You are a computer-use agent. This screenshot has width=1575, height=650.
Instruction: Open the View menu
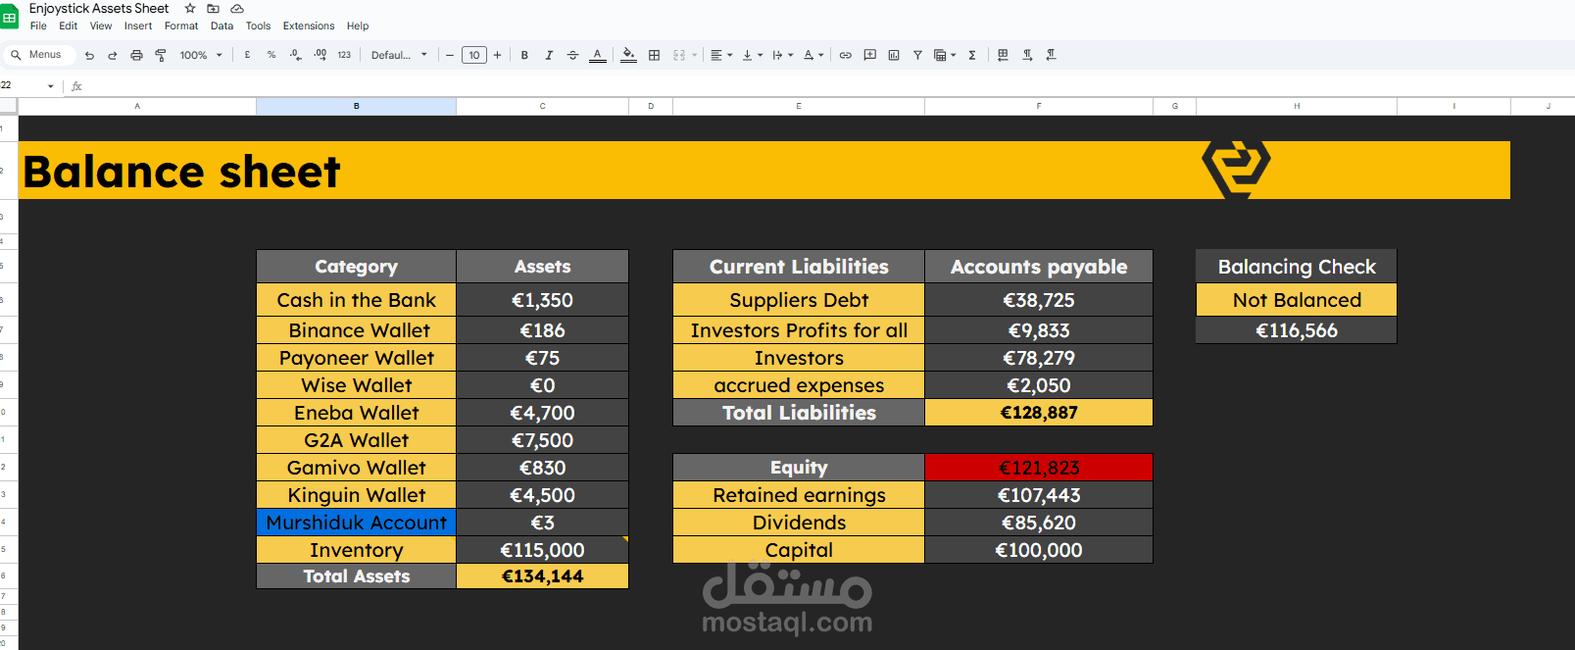101,26
